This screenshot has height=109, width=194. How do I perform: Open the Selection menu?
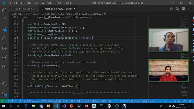pyautogui.click(x=26, y=3)
